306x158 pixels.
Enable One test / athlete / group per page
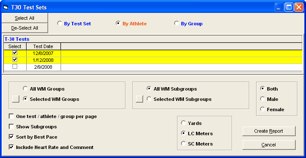point(11,116)
